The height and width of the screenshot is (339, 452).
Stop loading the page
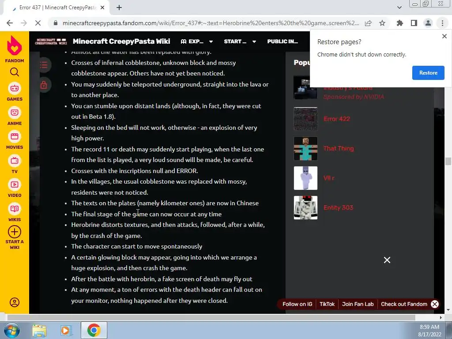point(38,23)
